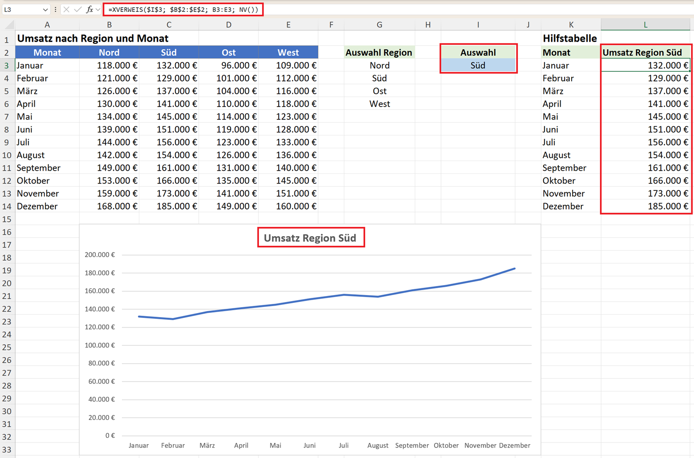The width and height of the screenshot is (694, 458).
Task: Click the 200.000 € axis label in chart
Action: tap(100, 255)
